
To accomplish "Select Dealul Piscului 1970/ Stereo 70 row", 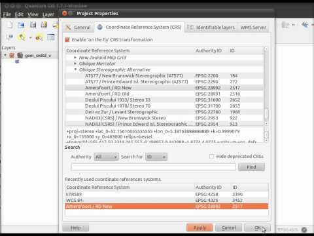I will pyautogui.click(x=164, y=106).
